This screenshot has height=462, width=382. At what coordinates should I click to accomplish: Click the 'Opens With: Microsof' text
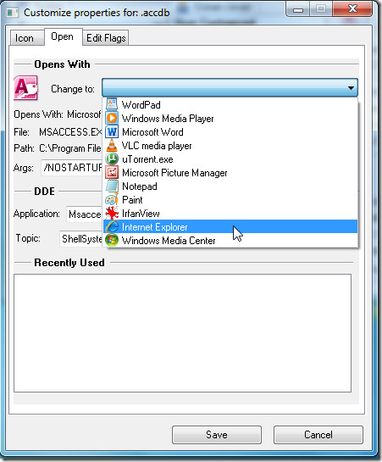(58, 114)
